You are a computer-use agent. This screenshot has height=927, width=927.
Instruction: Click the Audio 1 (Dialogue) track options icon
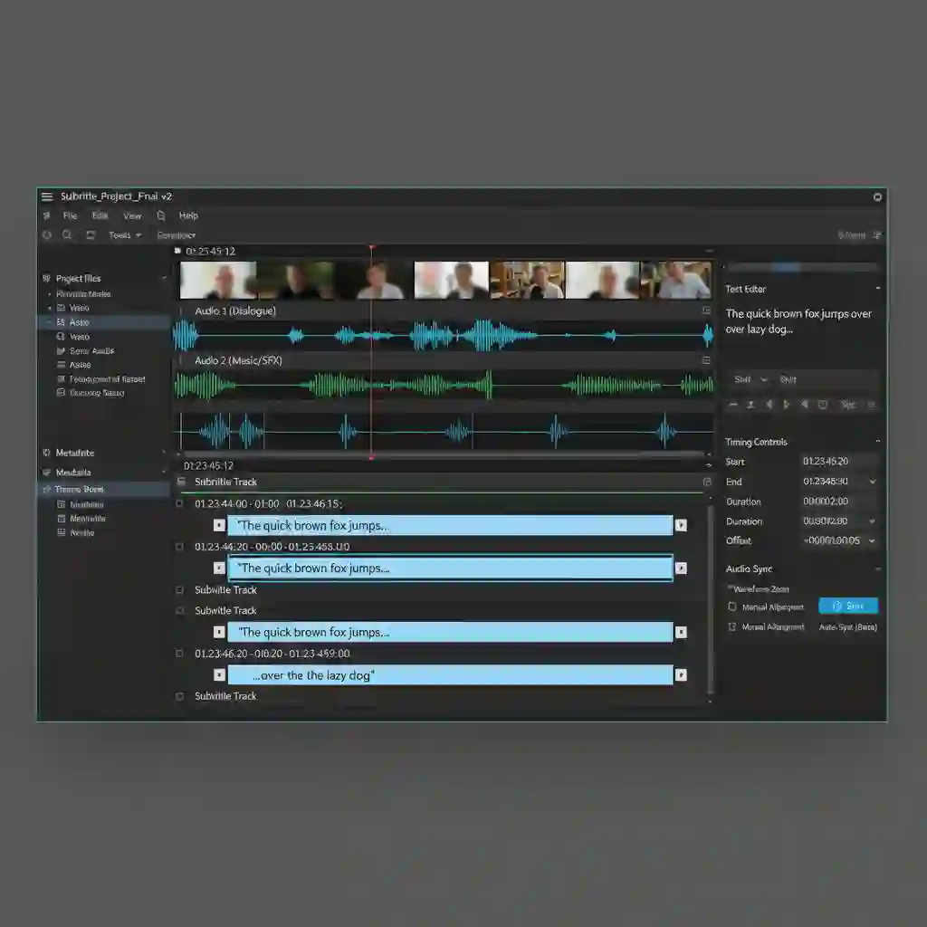click(708, 310)
